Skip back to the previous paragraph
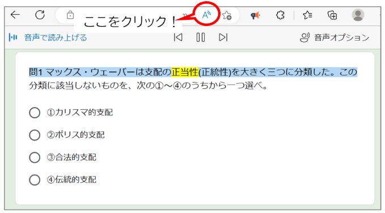 [178, 37]
